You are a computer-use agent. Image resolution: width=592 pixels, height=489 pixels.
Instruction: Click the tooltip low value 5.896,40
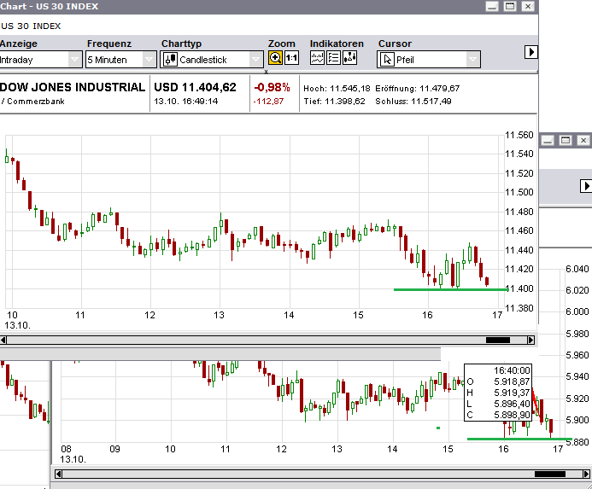tap(512, 404)
